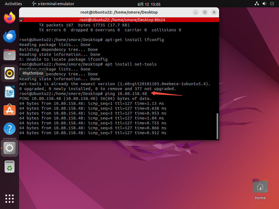This screenshot has height=209, width=279.
Task: Click 'apt-get install ifconfig' command text
Action: [135, 40]
